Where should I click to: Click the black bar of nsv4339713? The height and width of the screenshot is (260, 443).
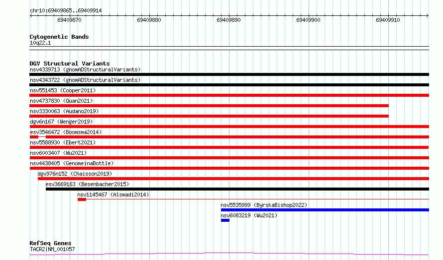229,74
